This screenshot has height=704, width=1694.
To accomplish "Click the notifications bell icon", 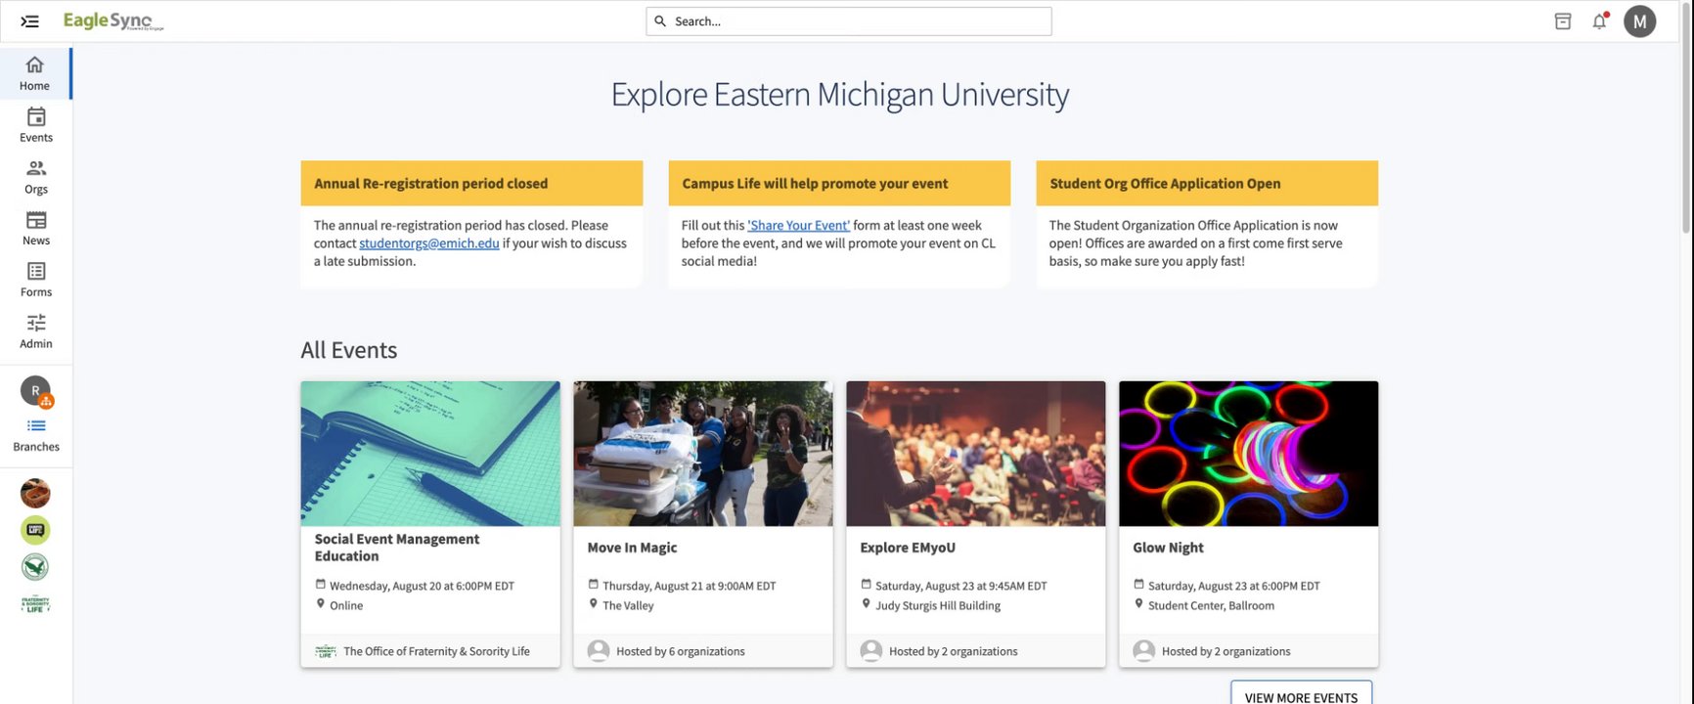I will coord(1599,22).
